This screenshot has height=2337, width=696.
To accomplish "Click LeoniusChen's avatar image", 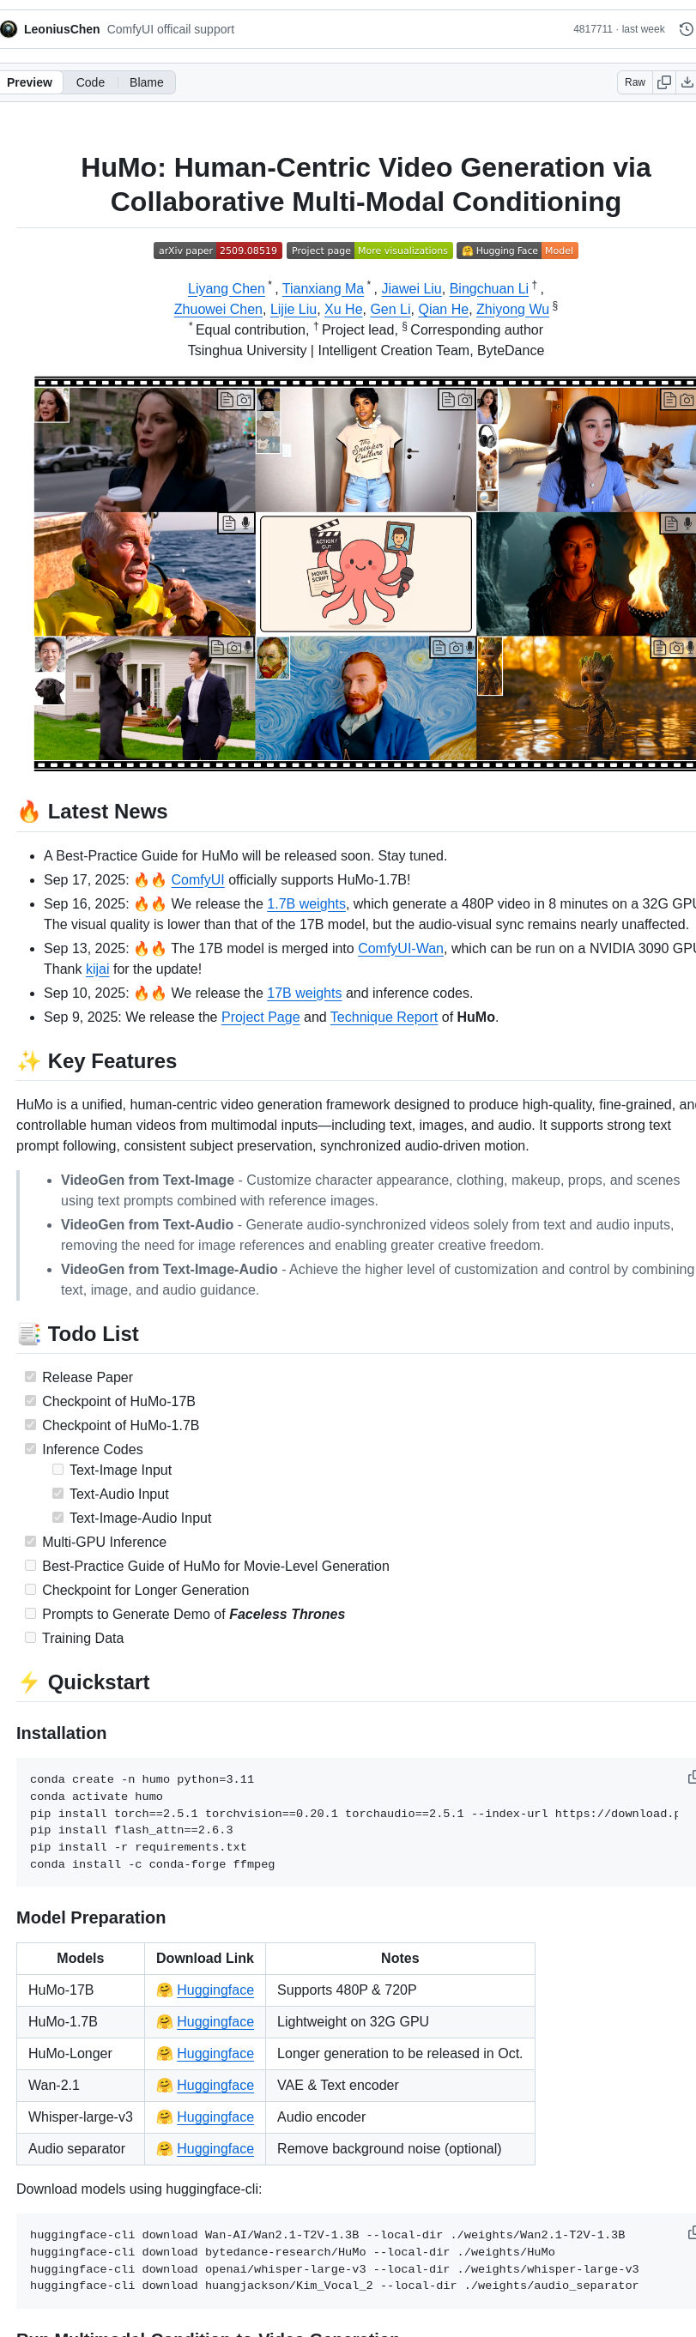I will coord(9,29).
